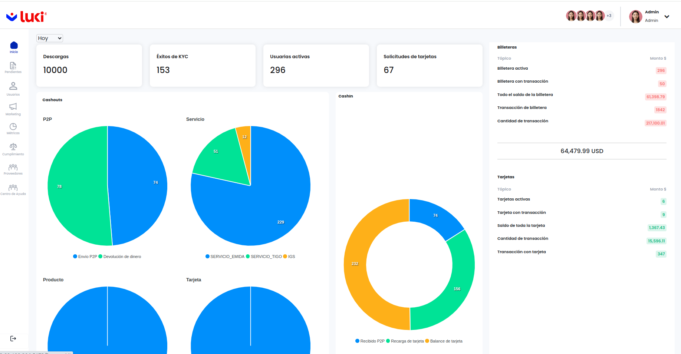Select the Métricas pie chart icon
Viewport: 681px width, 354px height.
pos(13,127)
